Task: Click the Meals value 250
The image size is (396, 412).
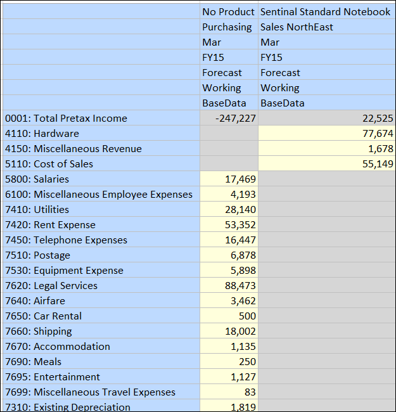Action: click(x=229, y=362)
